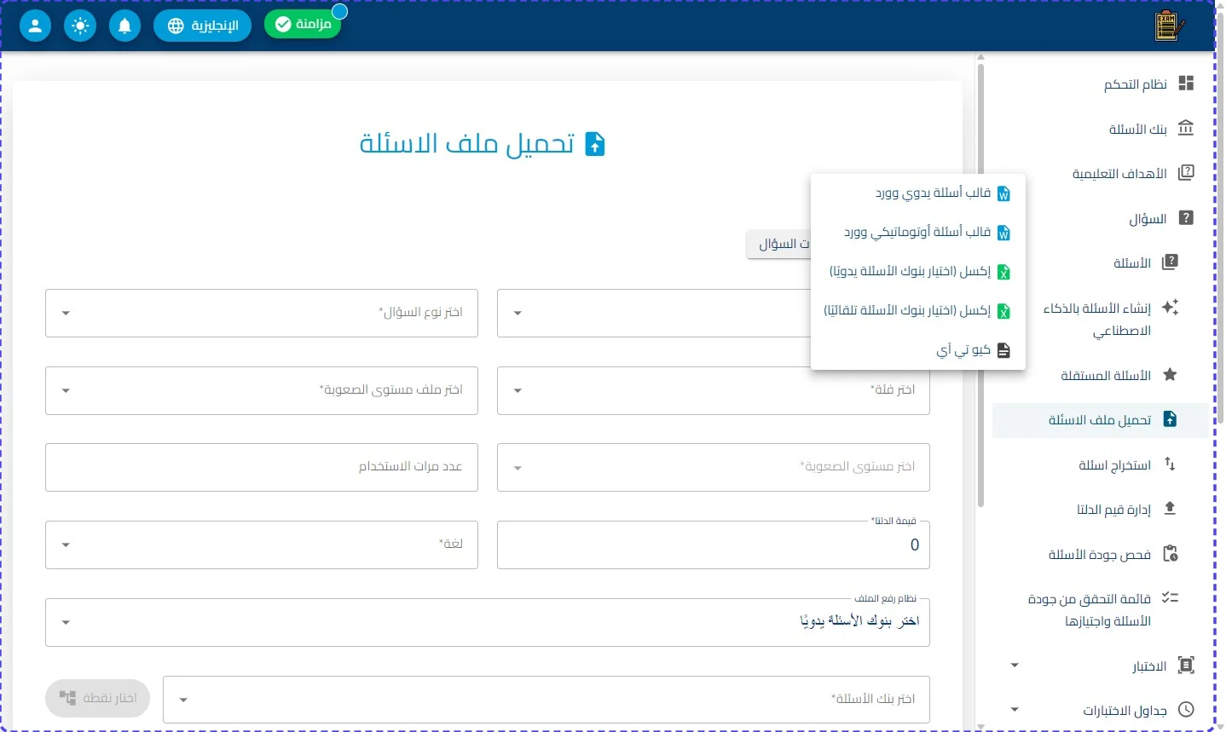The image size is (1226, 732).
Task: Click the exam logo icon
Action: click(x=1169, y=26)
